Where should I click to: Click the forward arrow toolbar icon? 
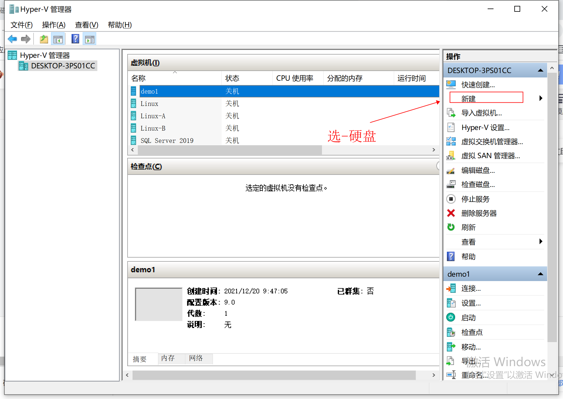pyautogui.click(x=26, y=39)
